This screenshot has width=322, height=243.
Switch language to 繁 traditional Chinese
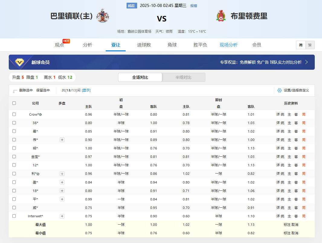pyautogui.click(x=310, y=45)
